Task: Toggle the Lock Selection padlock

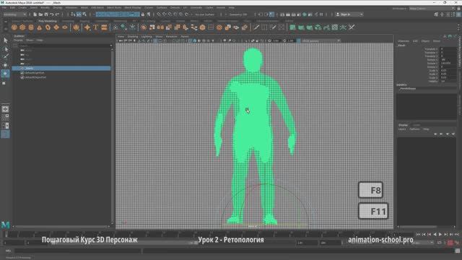Action: coord(143,14)
